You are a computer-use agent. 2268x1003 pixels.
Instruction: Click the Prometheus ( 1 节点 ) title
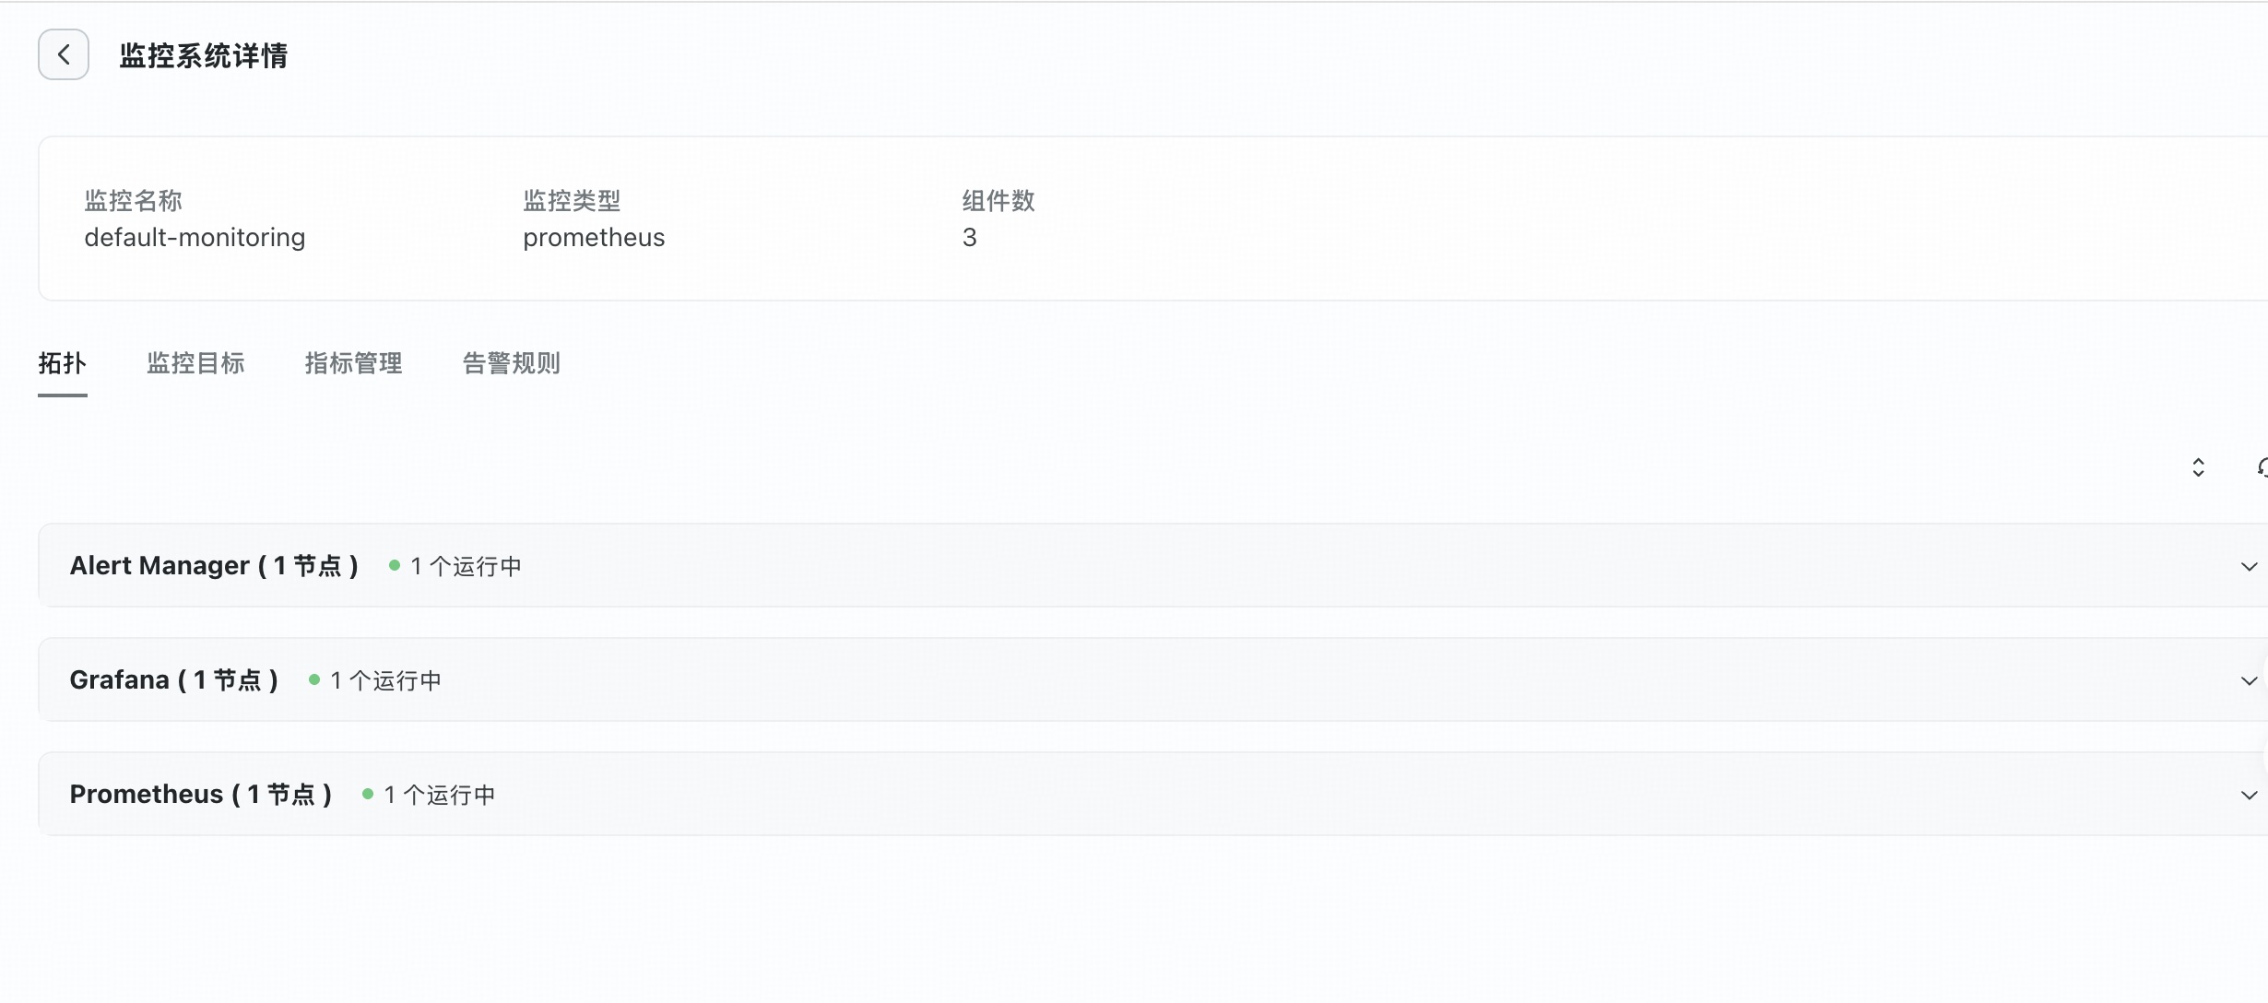click(201, 794)
